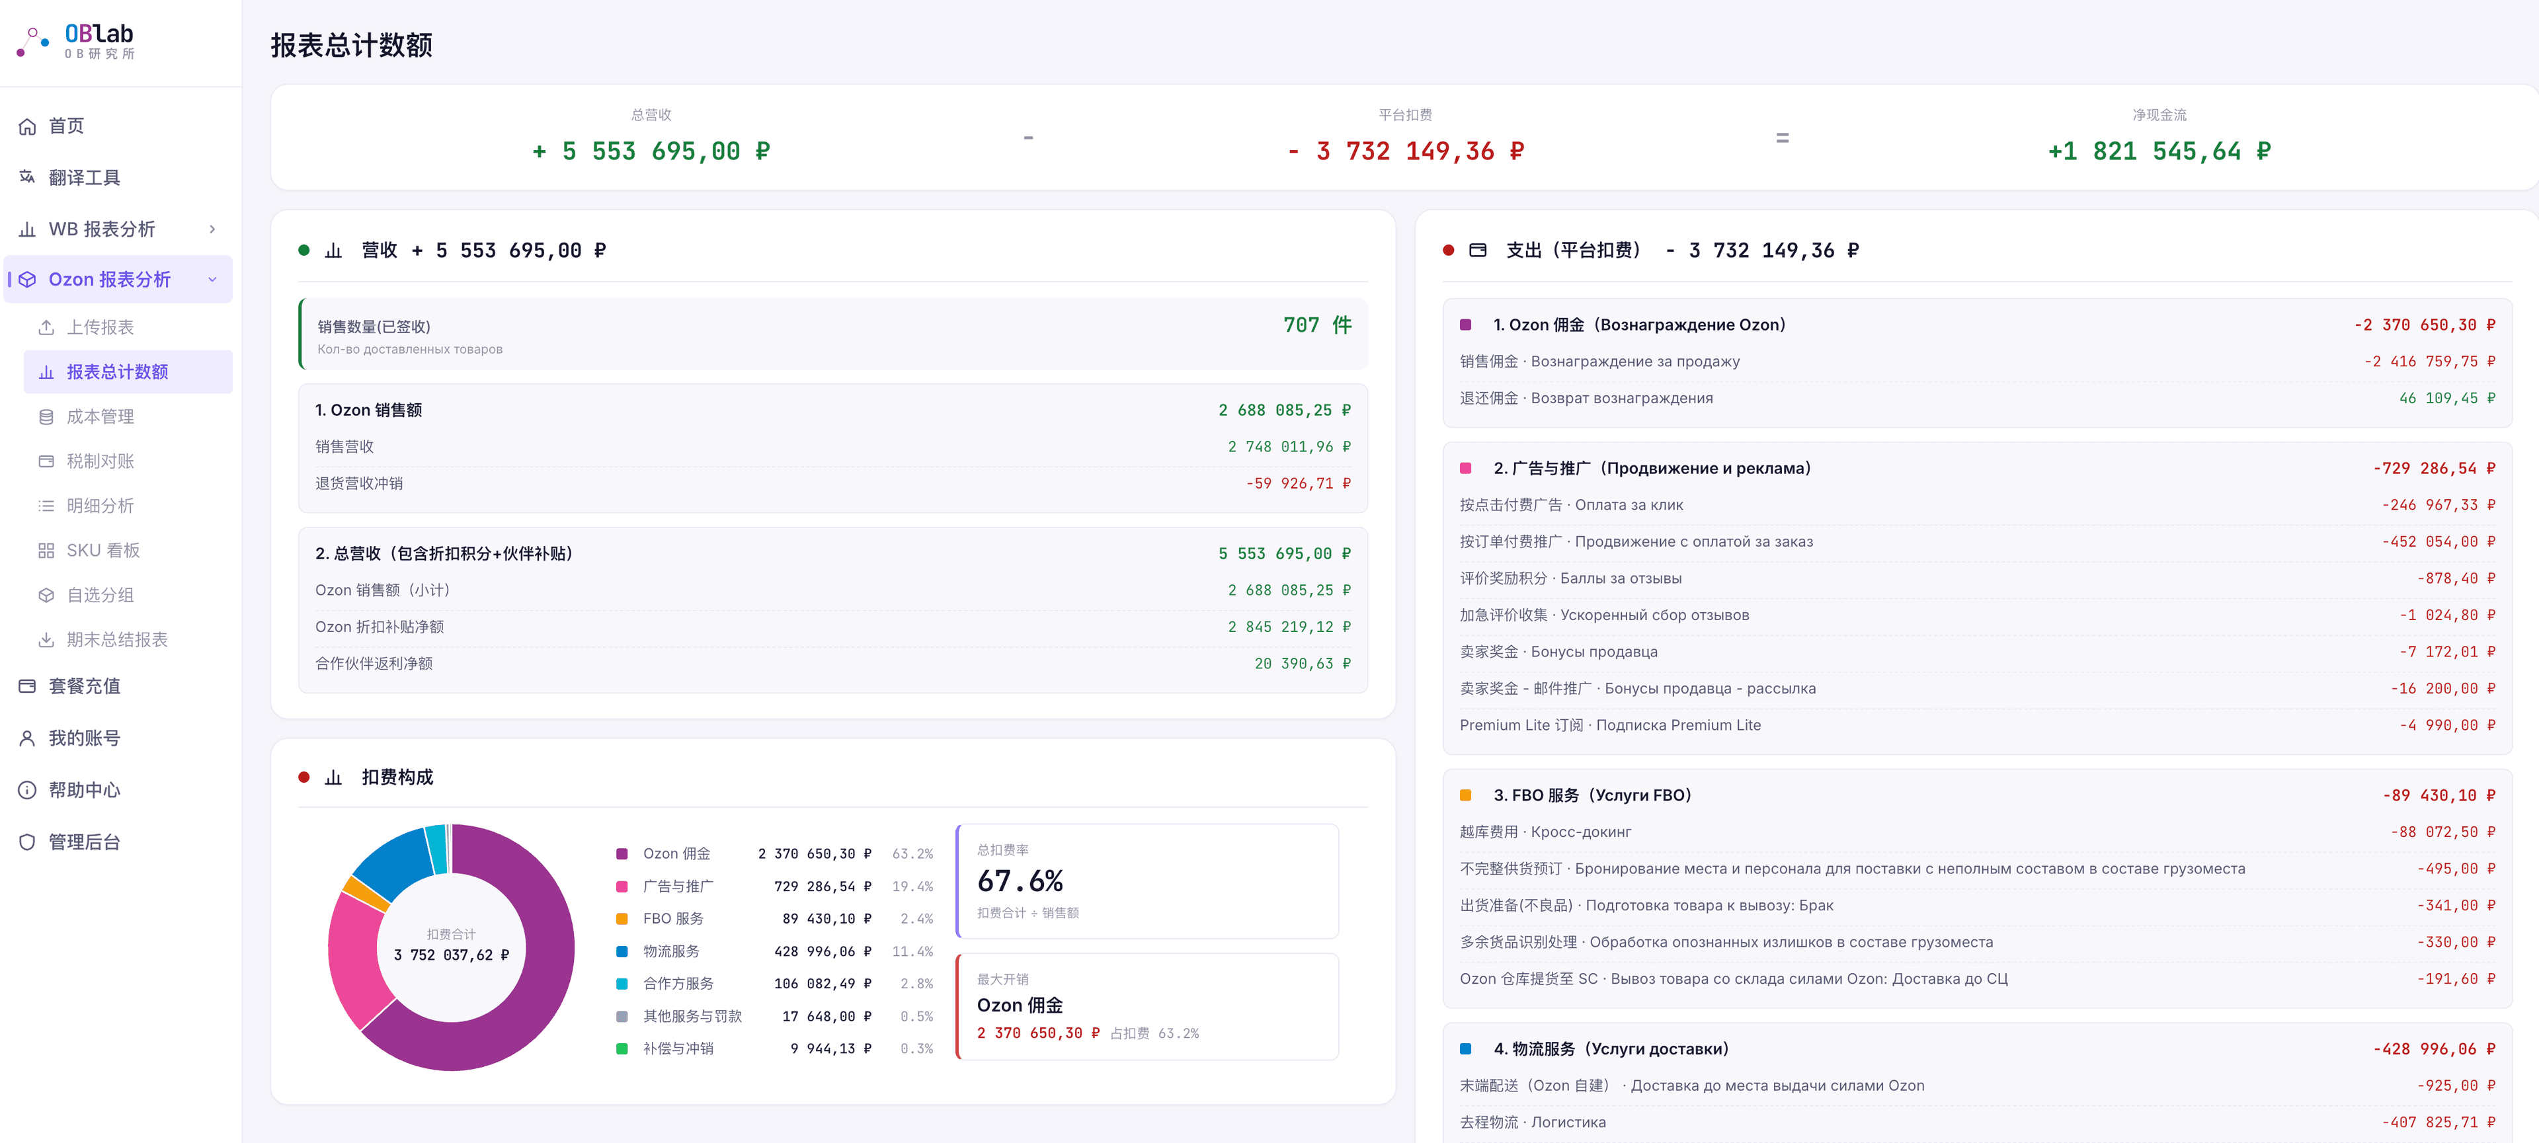
Task: Click the grid icon beside SKU 看板
Action: (x=46, y=551)
